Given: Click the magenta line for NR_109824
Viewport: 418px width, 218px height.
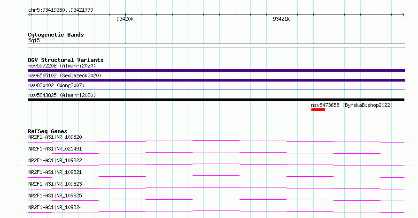Looking at the screenshot, I should point(216,211).
